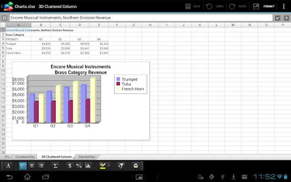Undo the last action
The width and height of the screenshot is (291, 182).
point(215,6)
